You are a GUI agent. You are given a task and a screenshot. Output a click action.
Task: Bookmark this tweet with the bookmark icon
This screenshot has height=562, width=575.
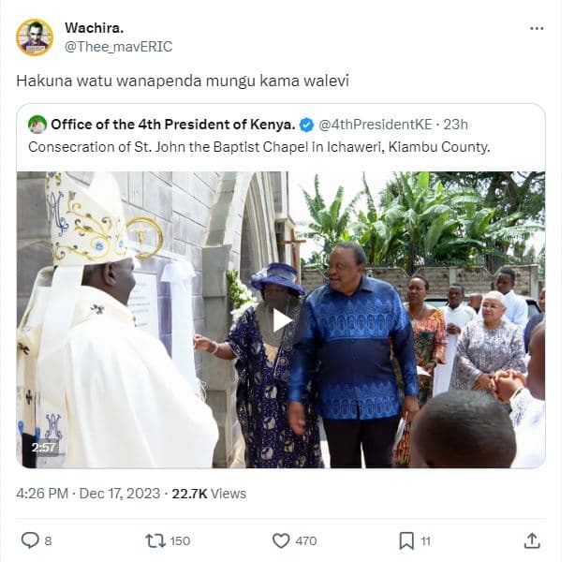(406, 540)
